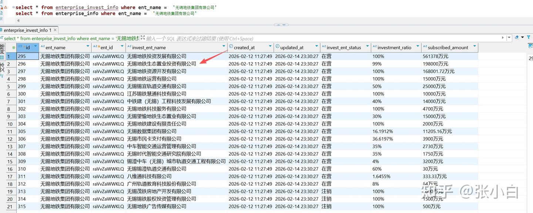This screenshot has height=213, width=533.
Task: Open the ent_name column filter dropdown arrow
Action: pos(88,47)
